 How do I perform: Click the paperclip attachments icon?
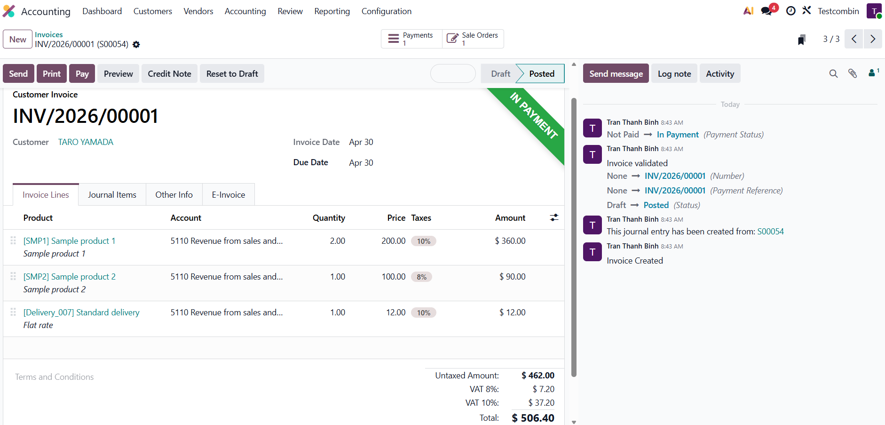coord(853,73)
